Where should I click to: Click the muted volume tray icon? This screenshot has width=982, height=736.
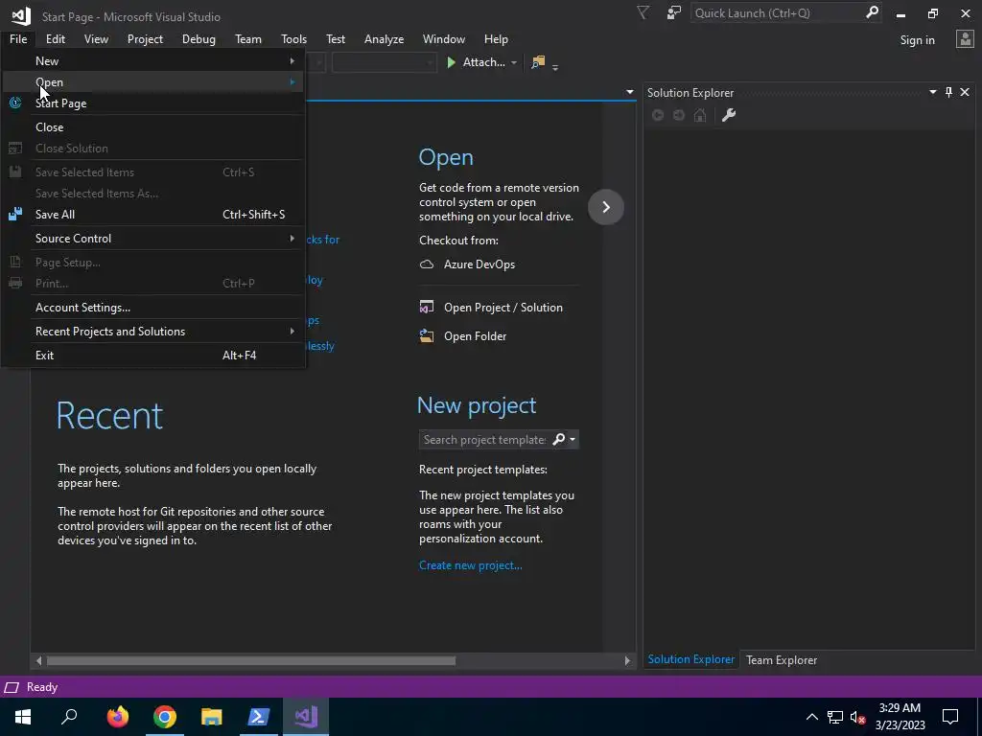coord(857,717)
